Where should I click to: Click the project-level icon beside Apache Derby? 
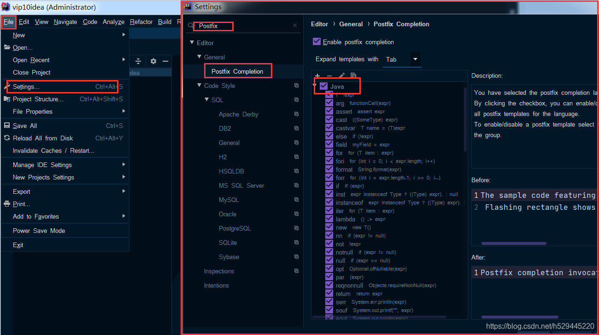pos(297,114)
